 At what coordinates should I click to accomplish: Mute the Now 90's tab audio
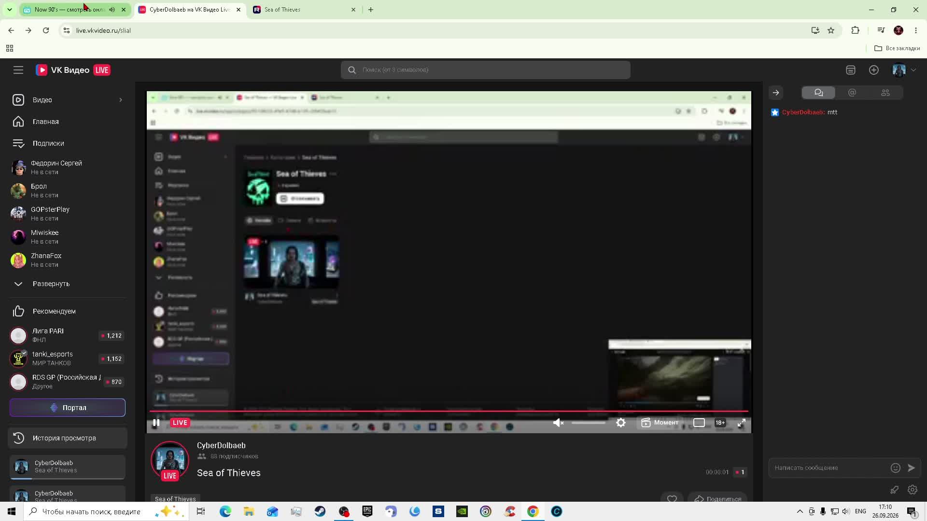pyautogui.click(x=112, y=10)
